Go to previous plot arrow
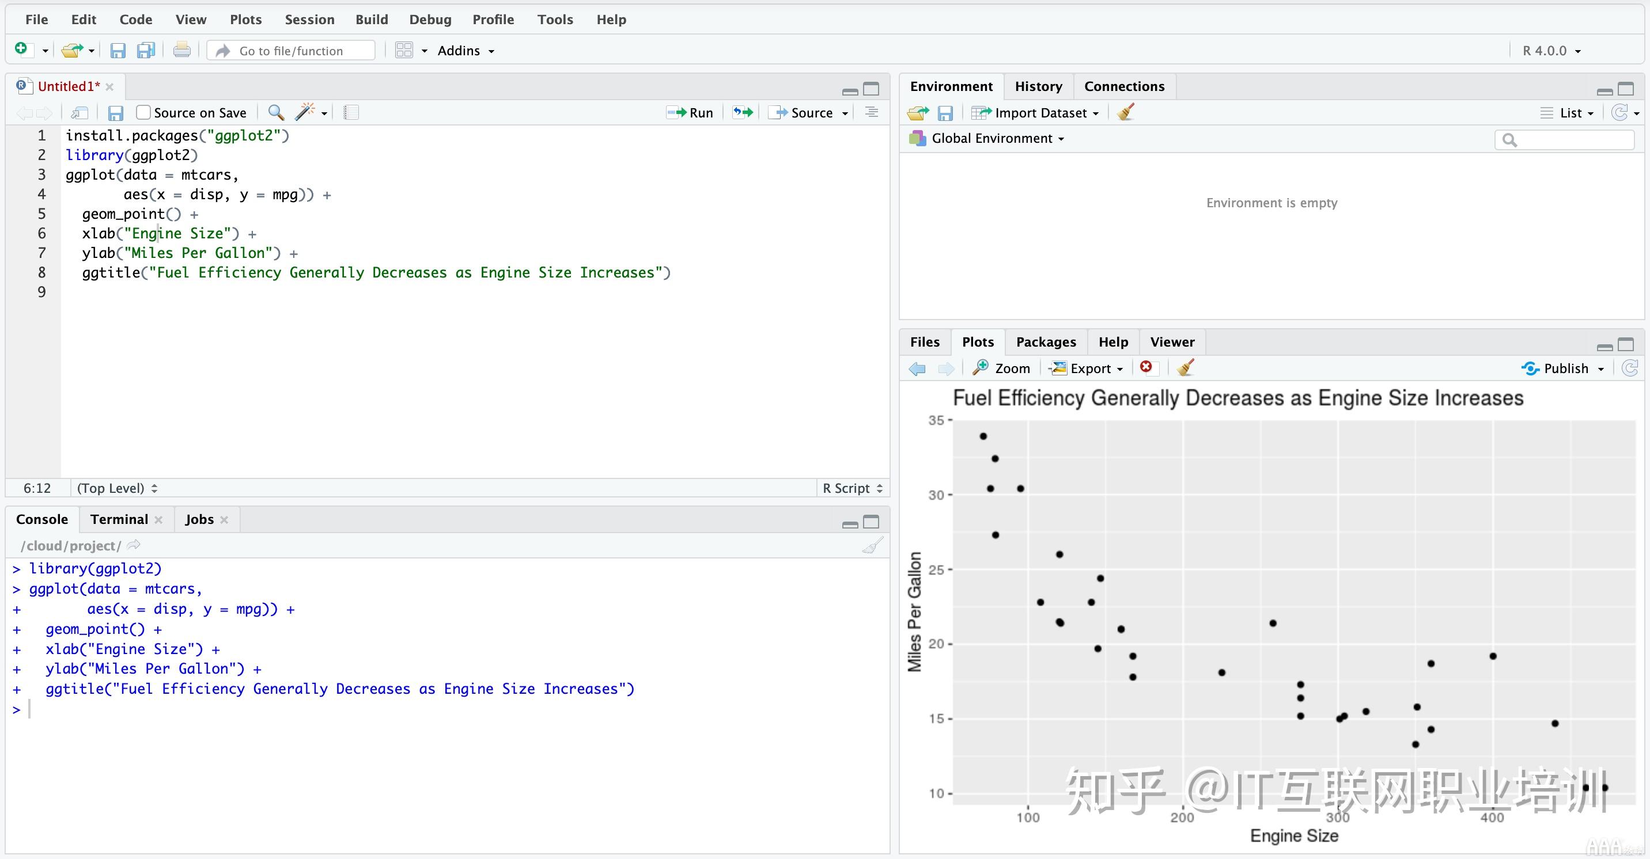Image resolution: width=1650 pixels, height=859 pixels. (x=917, y=368)
